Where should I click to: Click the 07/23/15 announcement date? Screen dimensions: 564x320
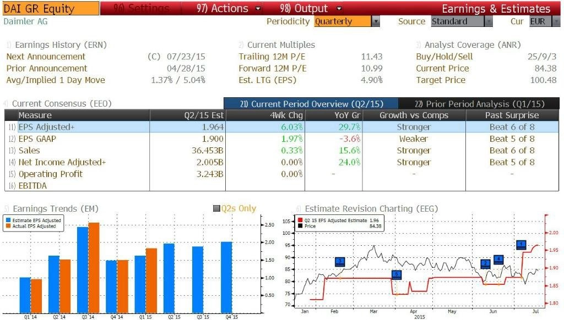pyautogui.click(x=186, y=57)
